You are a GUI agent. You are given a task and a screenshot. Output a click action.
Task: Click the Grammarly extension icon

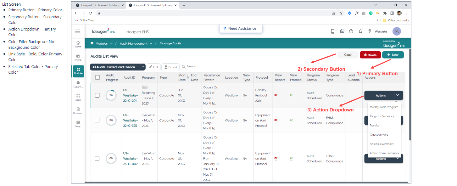[x=371, y=13]
